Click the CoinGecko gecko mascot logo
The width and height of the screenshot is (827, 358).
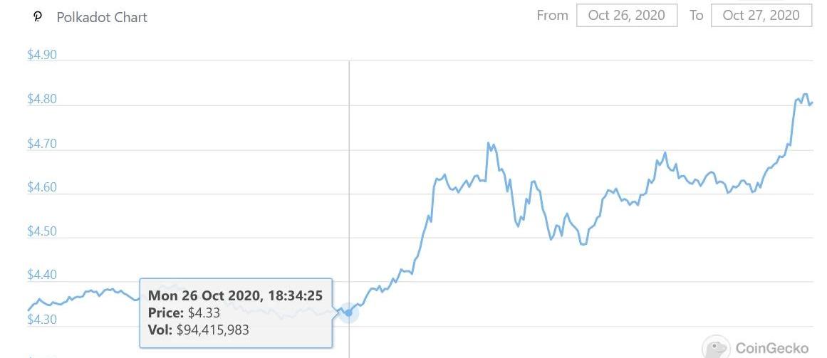pyautogui.click(x=715, y=348)
